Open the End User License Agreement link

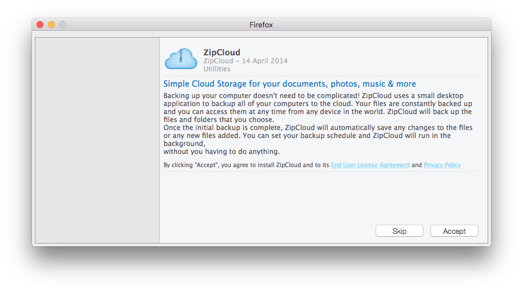pos(370,165)
